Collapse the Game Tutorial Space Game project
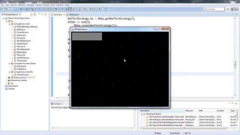The height and width of the screenshot is (135, 240). click(x=4, y=18)
